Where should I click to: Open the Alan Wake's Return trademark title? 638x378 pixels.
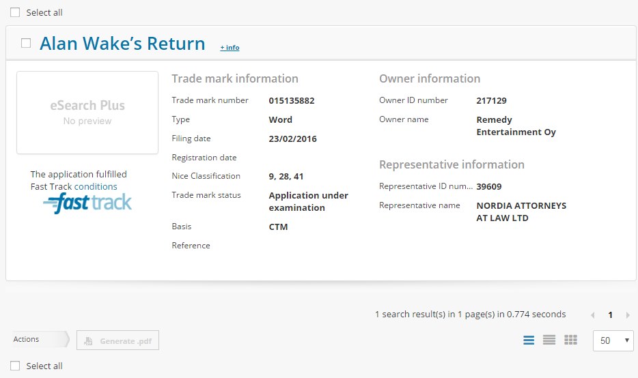coord(122,44)
